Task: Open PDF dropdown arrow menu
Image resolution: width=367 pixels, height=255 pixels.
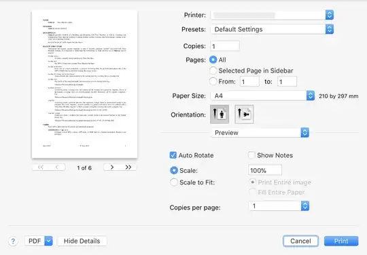Action: pyautogui.click(x=49, y=241)
